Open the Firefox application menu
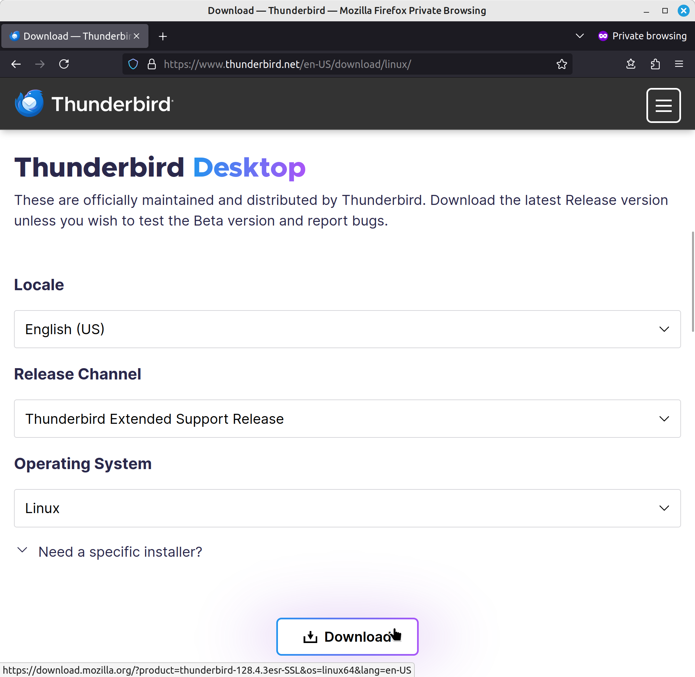The image size is (695, 677). tap(679, 64)
